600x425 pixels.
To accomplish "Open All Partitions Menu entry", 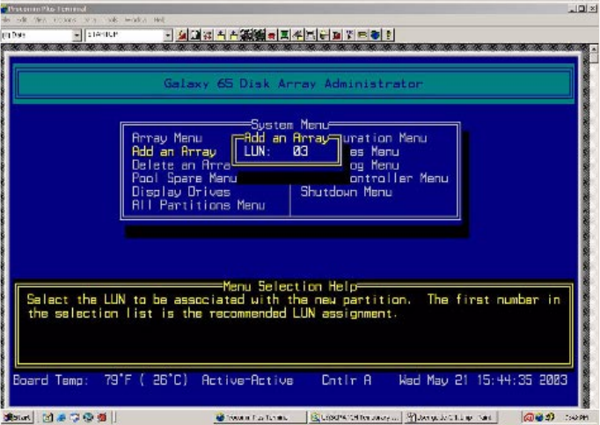I will [x=198, y=205].
